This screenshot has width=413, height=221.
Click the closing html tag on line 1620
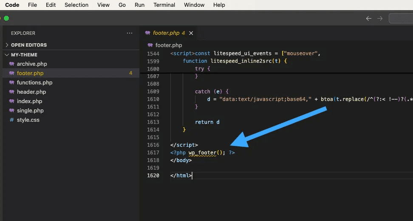pos(181,176)
